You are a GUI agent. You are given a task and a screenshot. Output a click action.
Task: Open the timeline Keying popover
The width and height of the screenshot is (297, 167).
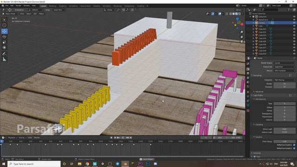(22, 138)
